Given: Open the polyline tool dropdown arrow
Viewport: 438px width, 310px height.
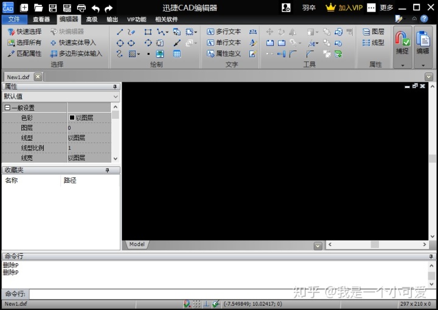Looking at the screenshot, I should point(167,32).
